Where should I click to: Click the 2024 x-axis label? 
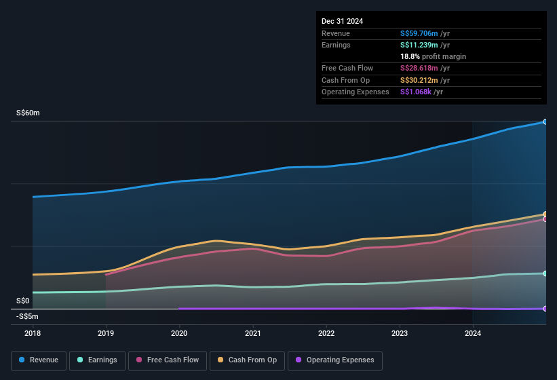coord(473,333)
